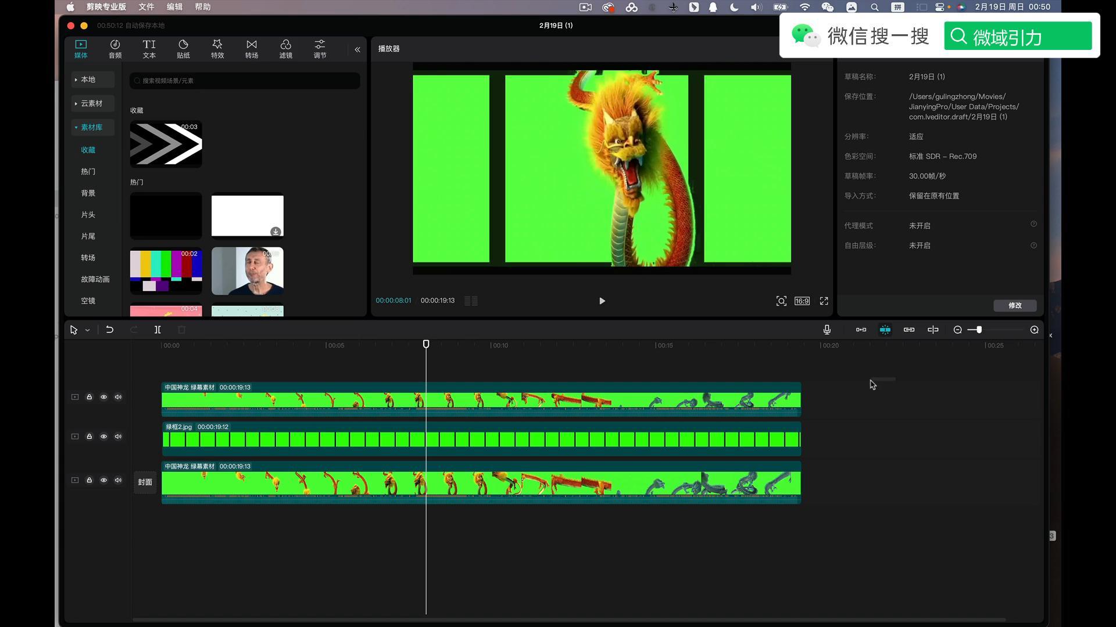Select the color bars test pattern thumbnail
This screenshot has height=627, width=1116.
point(166,271)
